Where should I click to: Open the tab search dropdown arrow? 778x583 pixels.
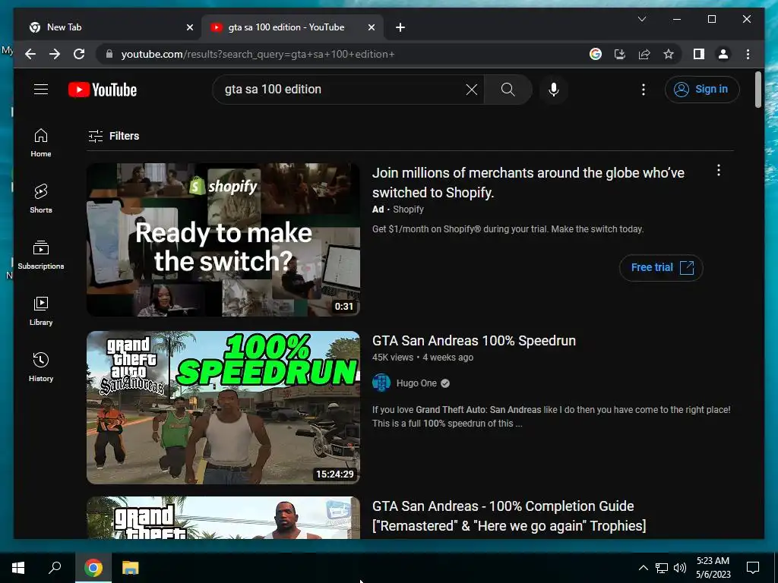641,19
